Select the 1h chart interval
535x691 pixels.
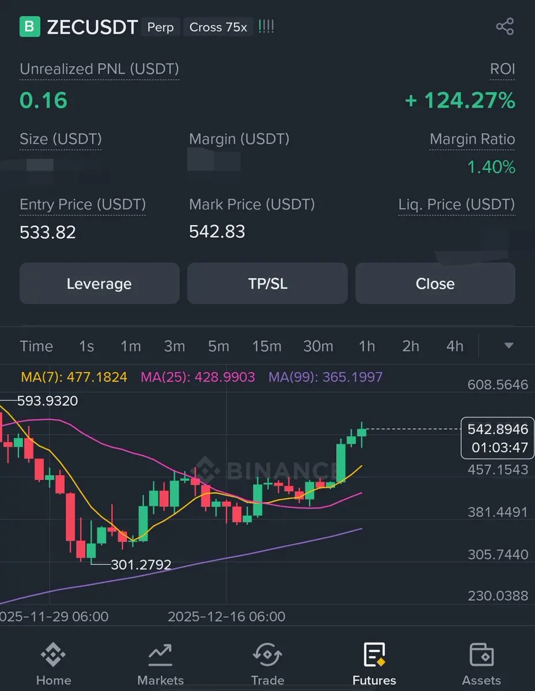367,346
